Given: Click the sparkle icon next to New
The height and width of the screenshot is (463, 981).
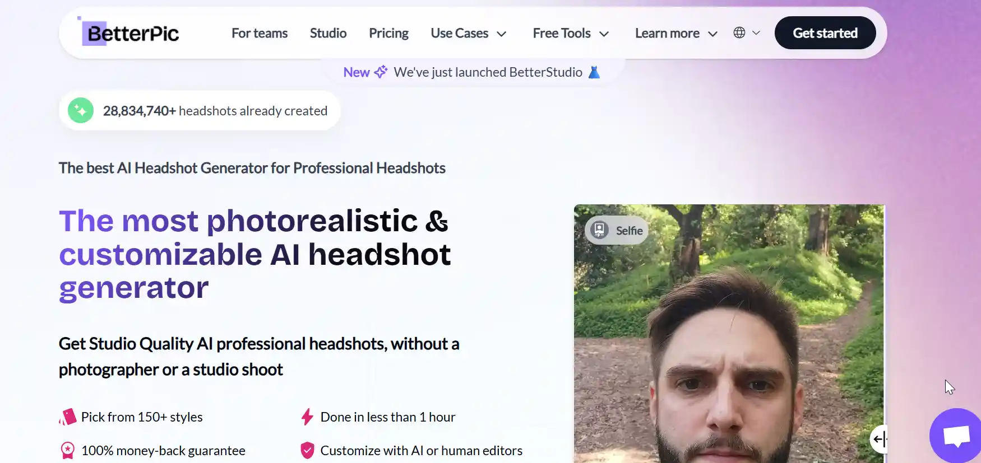Looking at the screenshot, I should click(x=381, y=72).
